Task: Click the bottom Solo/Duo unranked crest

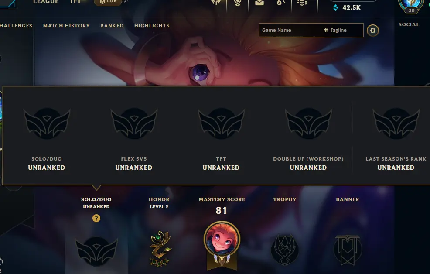Action: coord(96,251)
